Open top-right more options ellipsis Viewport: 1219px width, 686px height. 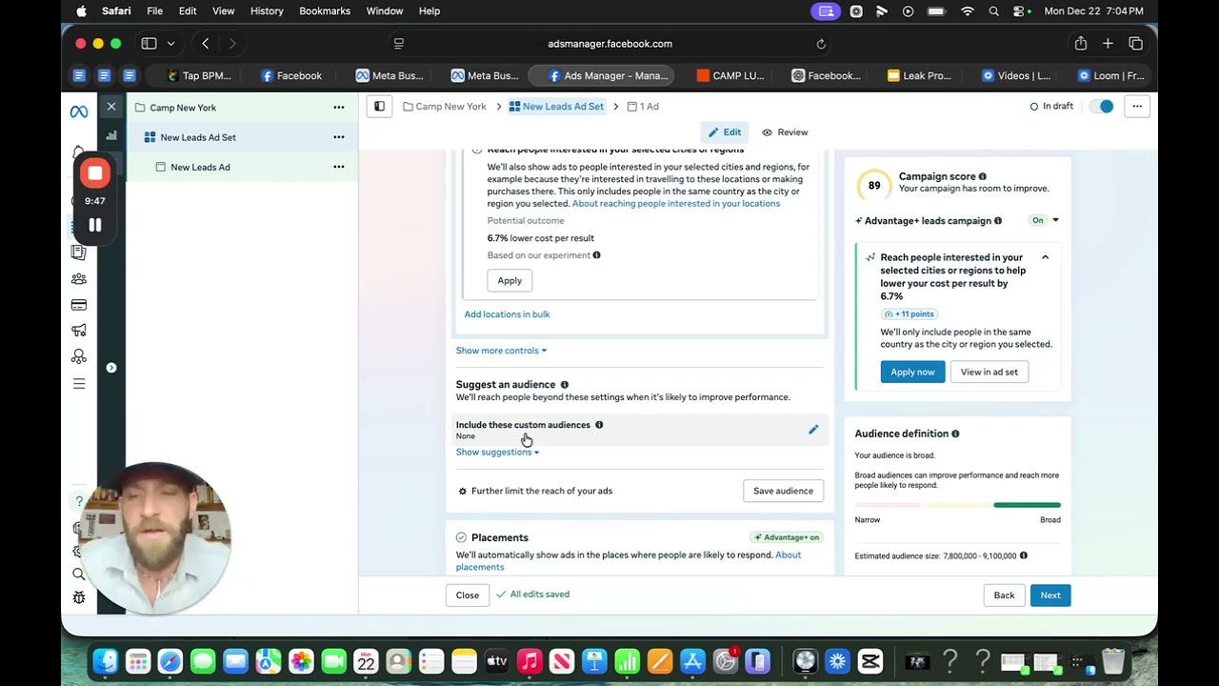tap(1137, 107)
